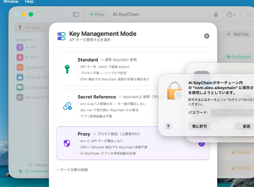Open the Help menu
The width and height of the screenshot is (254, 187).
(29, 2)
